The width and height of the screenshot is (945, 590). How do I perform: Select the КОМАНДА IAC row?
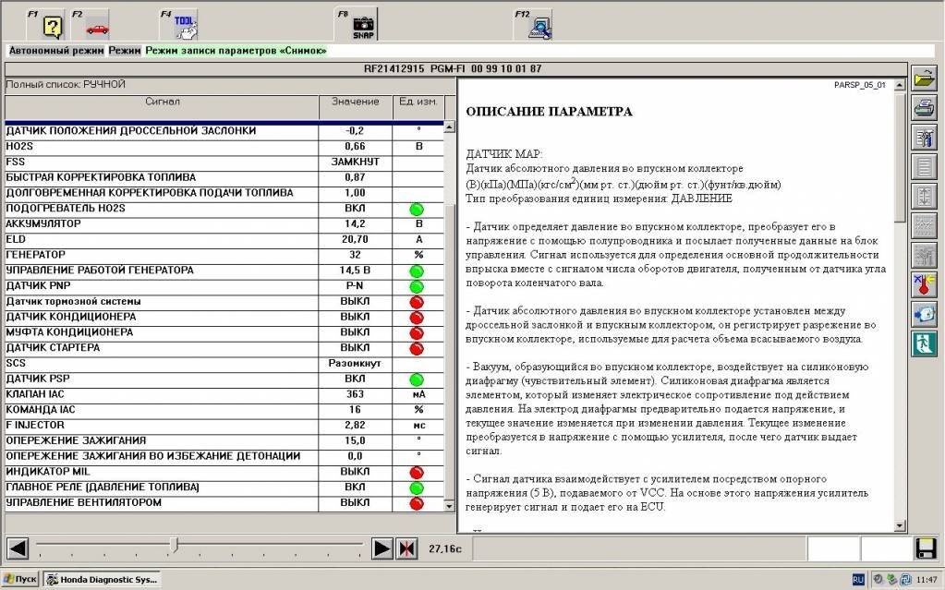pos(224,410)
